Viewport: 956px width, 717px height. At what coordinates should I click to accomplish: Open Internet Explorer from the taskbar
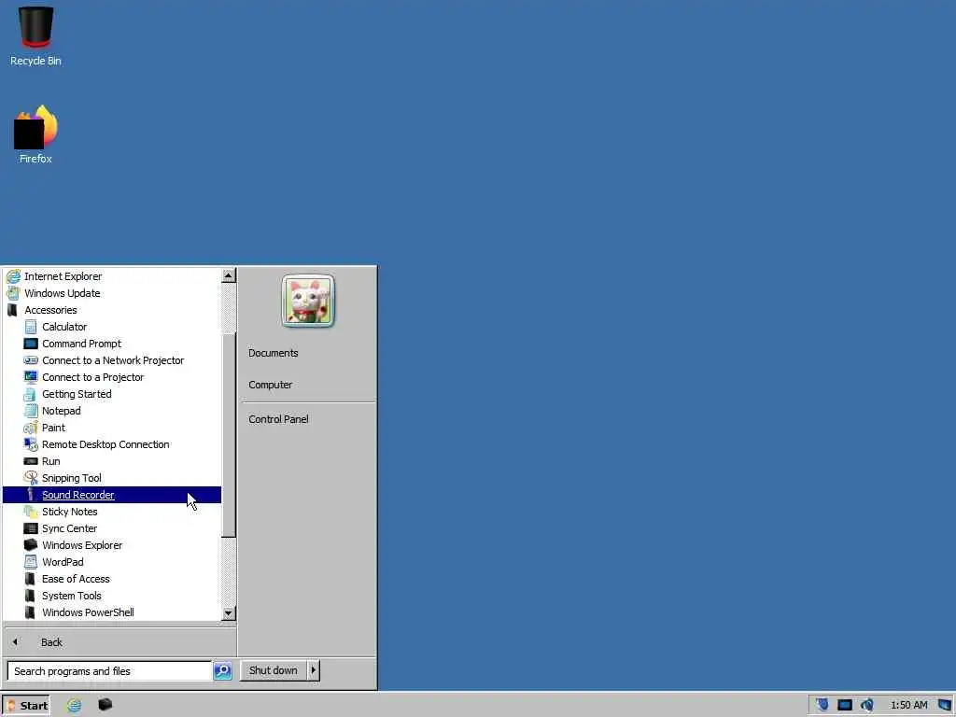coord(75,706)
